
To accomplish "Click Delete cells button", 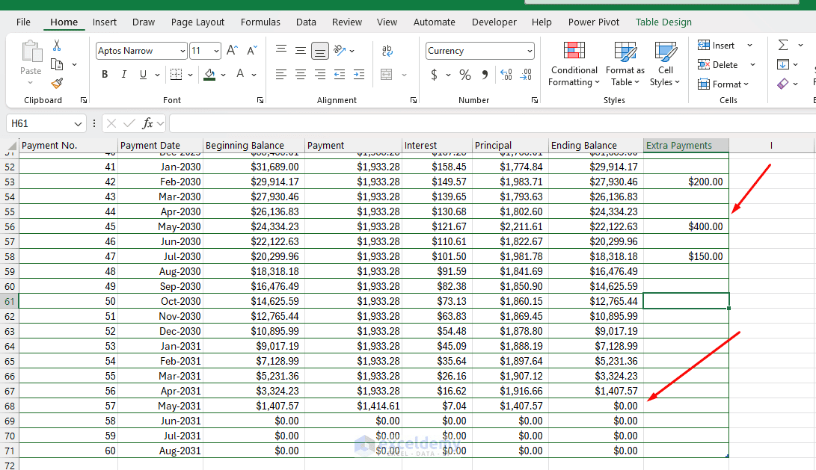I will click(x=717, y=64).
